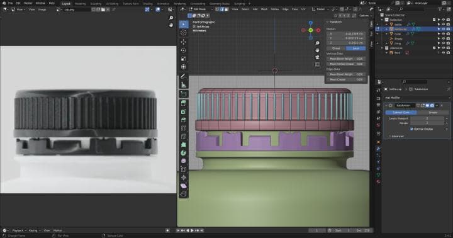Select the Extrude Region tool
453x238 pixels.
pyautogui.click(x=184, y=103)
